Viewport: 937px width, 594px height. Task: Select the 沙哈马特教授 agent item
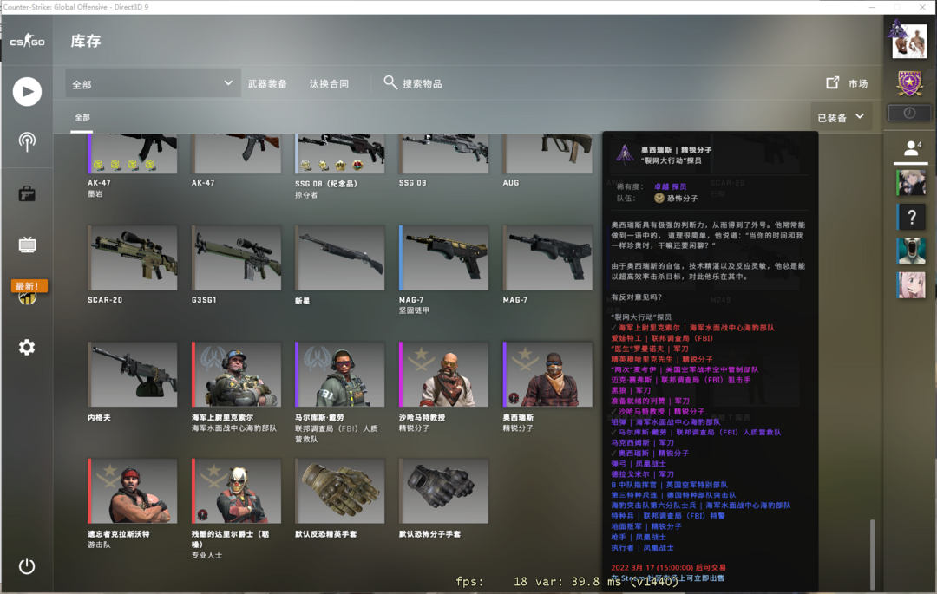point(444,375)
